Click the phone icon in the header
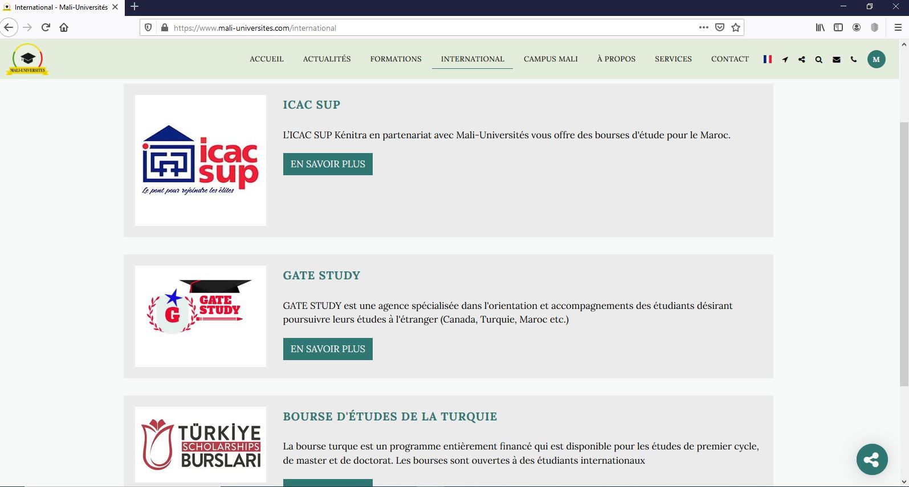Screen dimensions: 909x487 coord(854,59)
